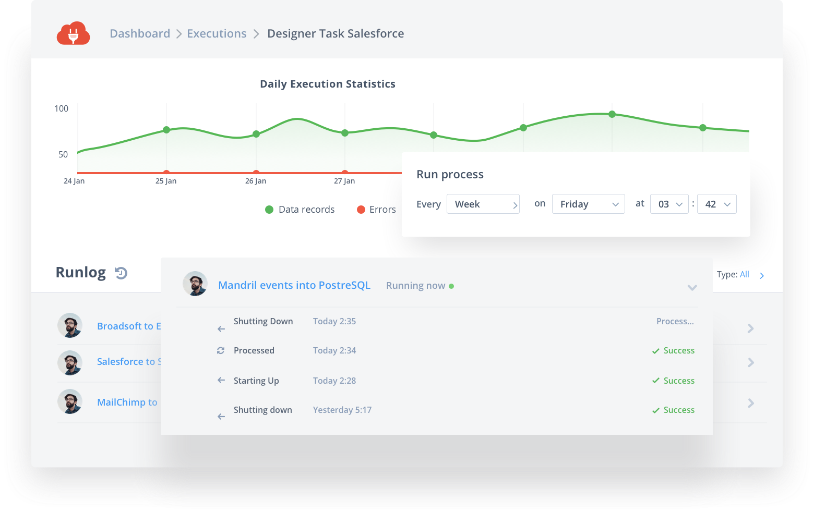This screenshot has height=513, width=814.
Task: Click the green Running now status dot
Action: click(x=451, y=286)
